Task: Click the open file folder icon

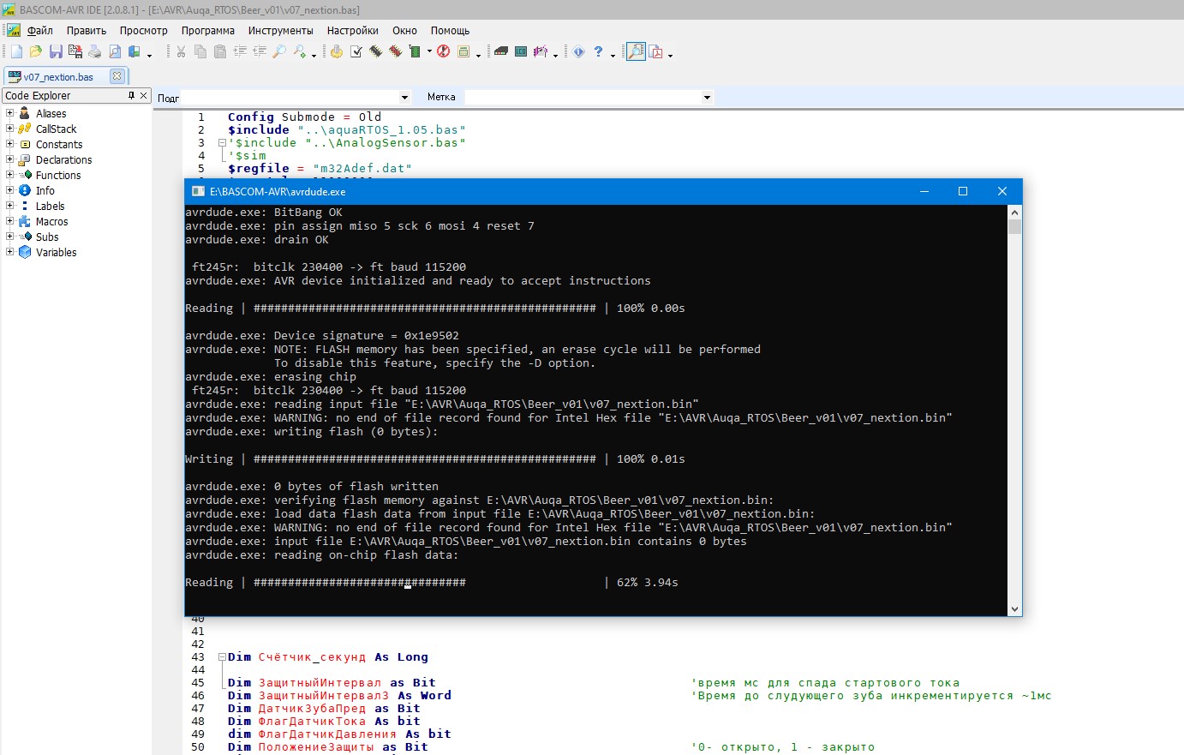Action: point(35,51)
